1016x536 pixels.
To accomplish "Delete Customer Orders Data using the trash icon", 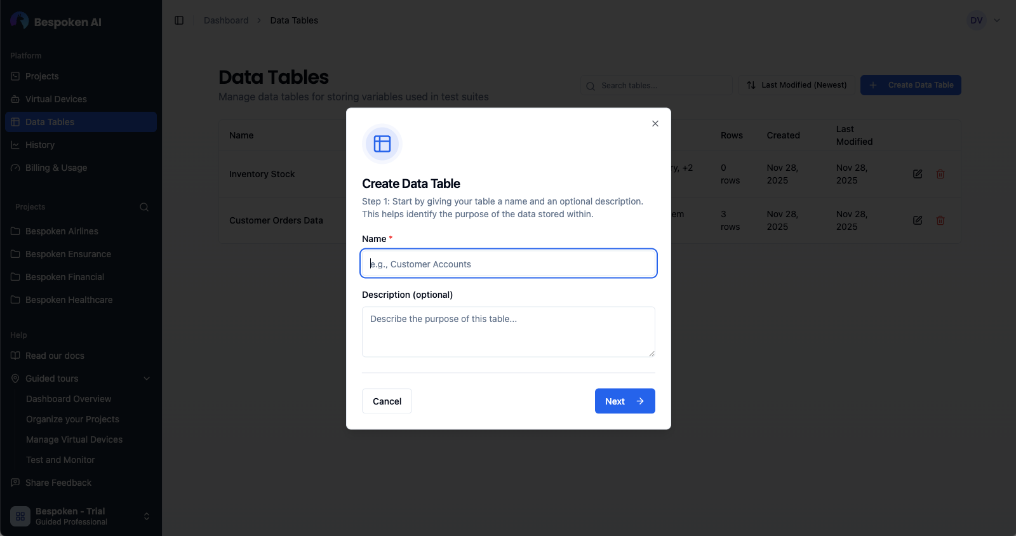I will click(x=940, y=220).
